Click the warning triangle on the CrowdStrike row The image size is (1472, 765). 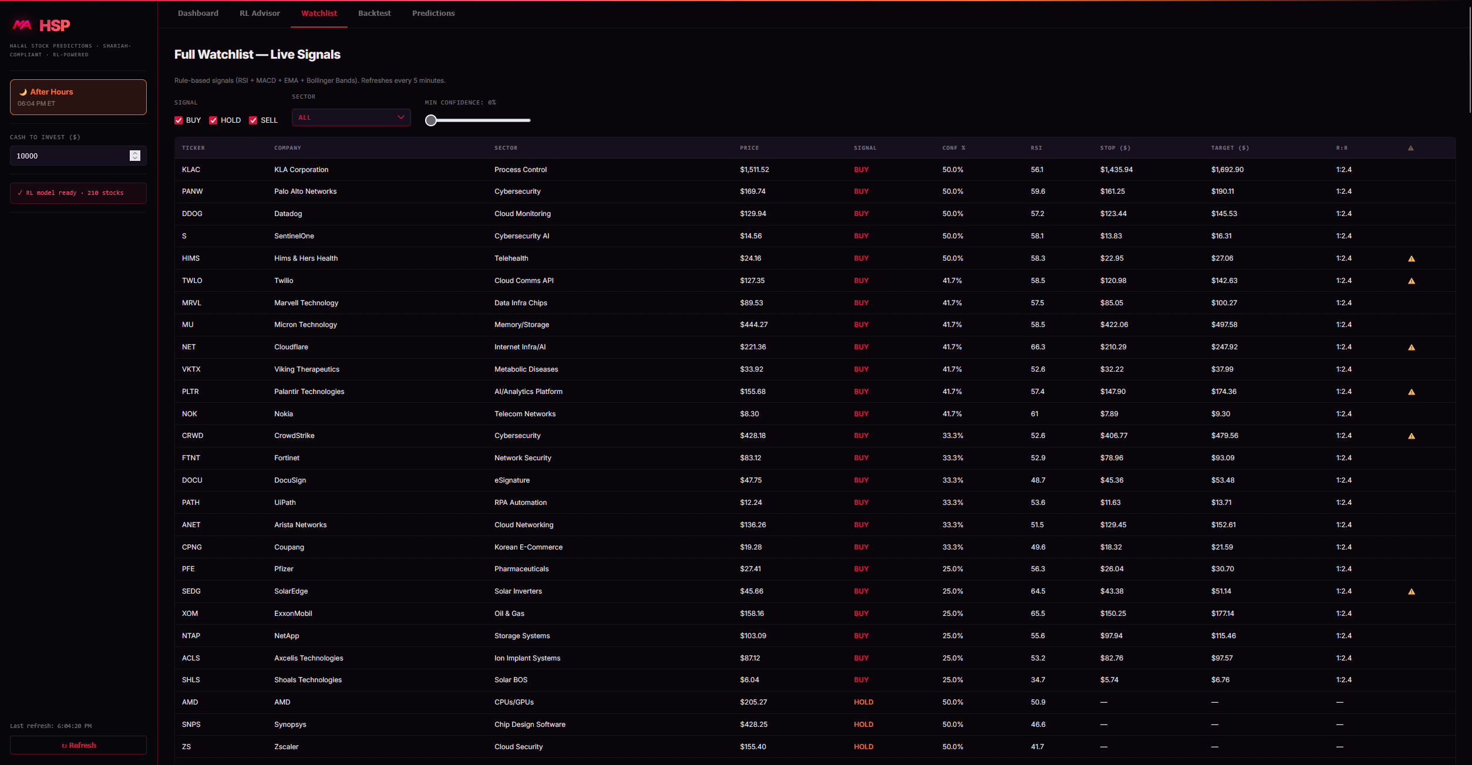1412,436
